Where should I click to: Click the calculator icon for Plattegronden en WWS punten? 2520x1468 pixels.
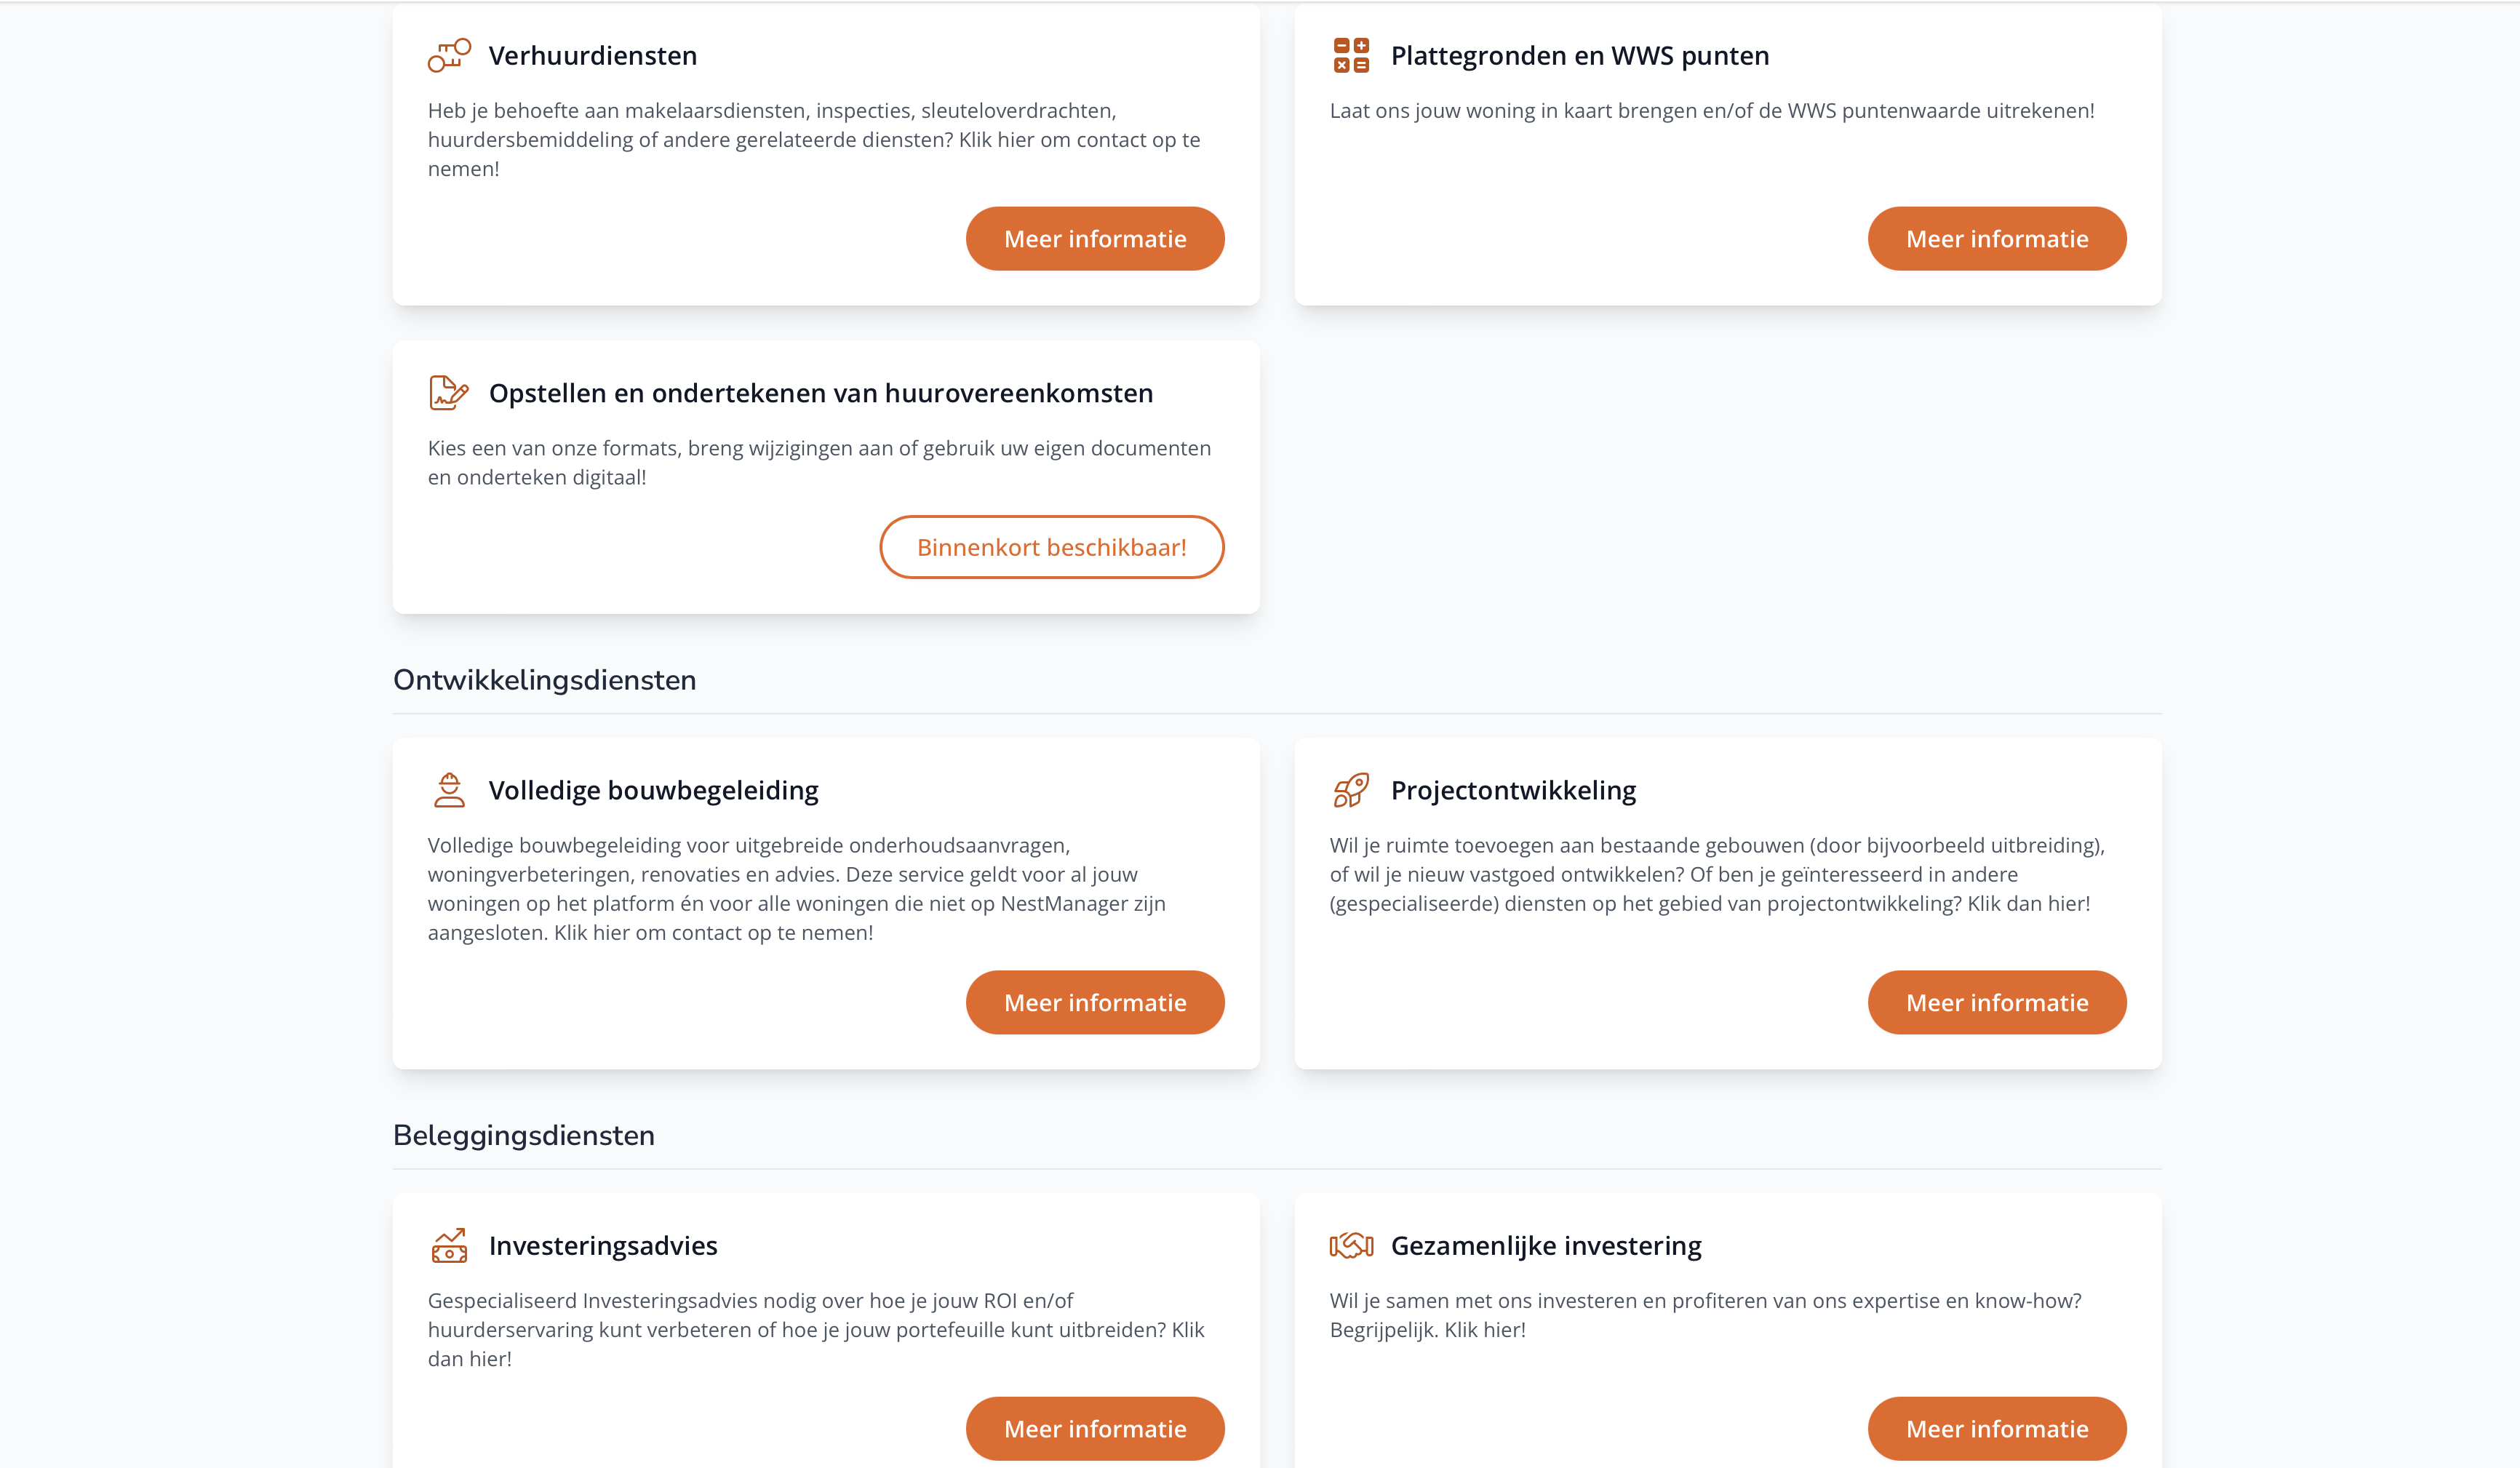pos(1351,56)
